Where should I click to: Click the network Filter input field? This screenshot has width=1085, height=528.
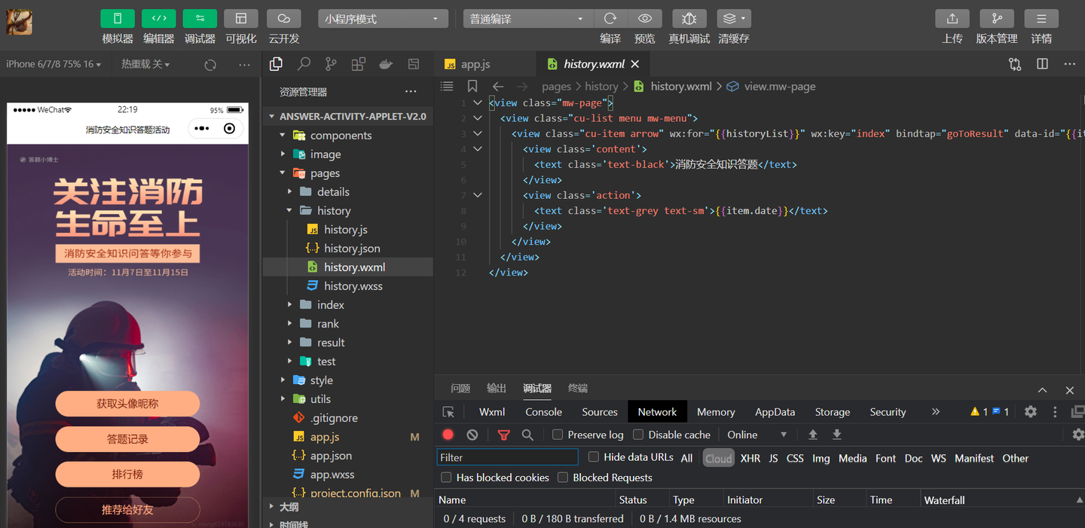(507, 457)
